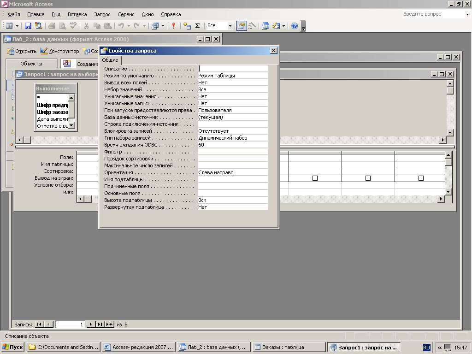Image resolution: width=472 pixels, height=354 pixels.
Task: Click Конструктор in the database window
Action: click(59, 51)
